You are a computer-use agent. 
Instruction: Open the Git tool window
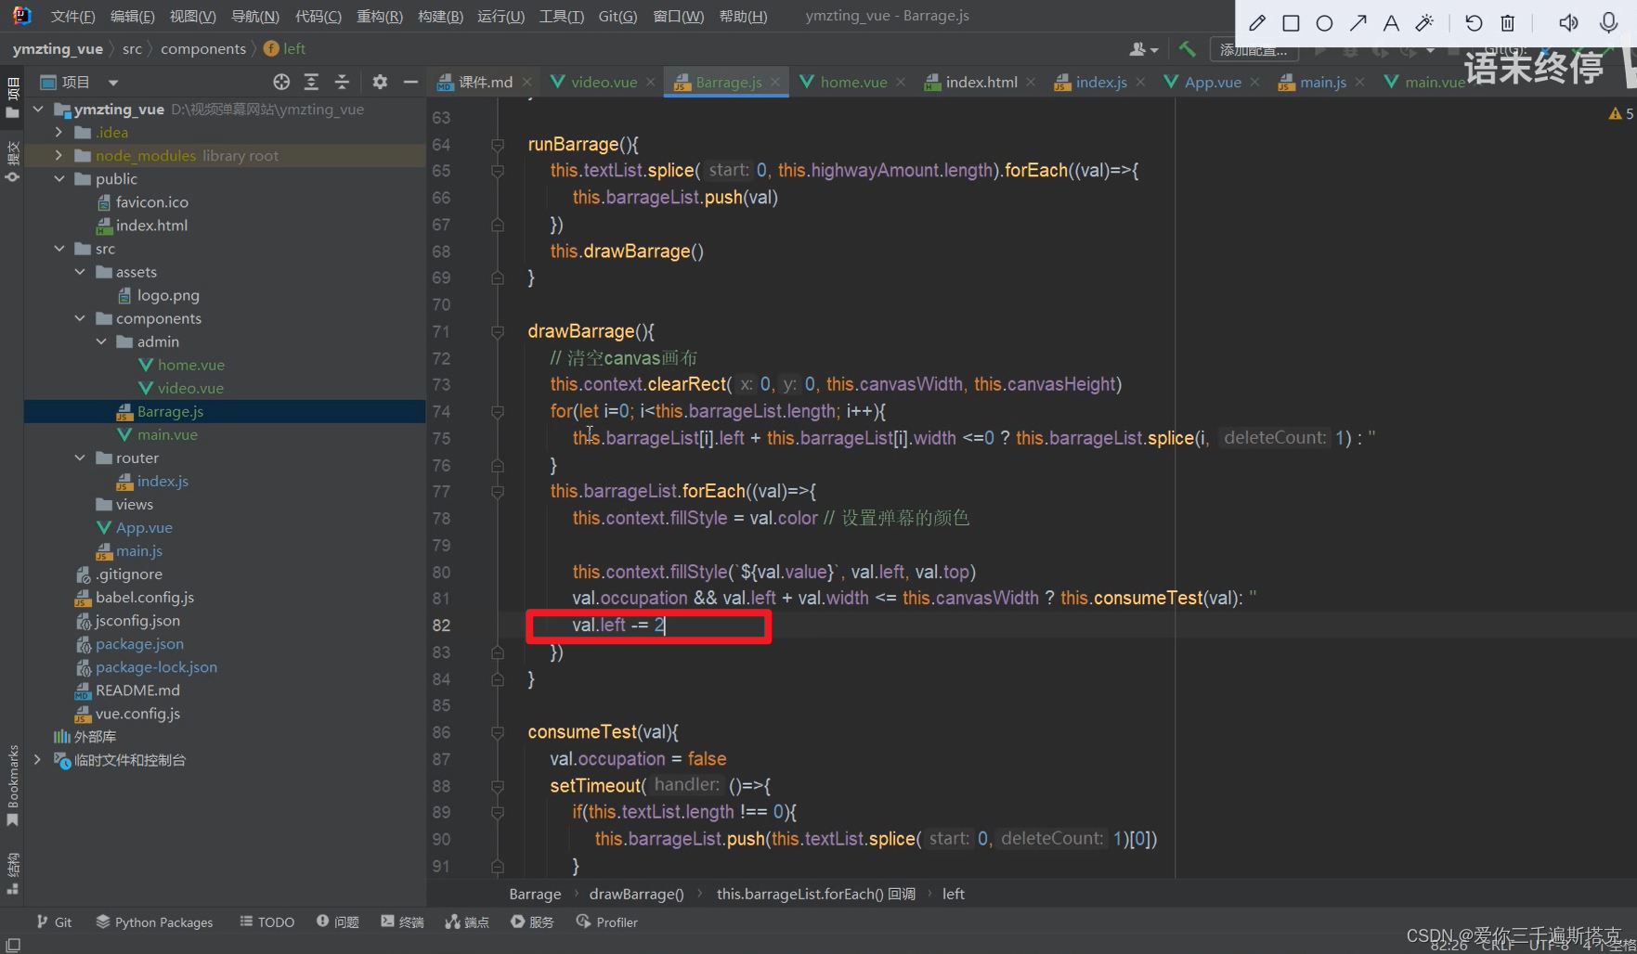point(54,922)
